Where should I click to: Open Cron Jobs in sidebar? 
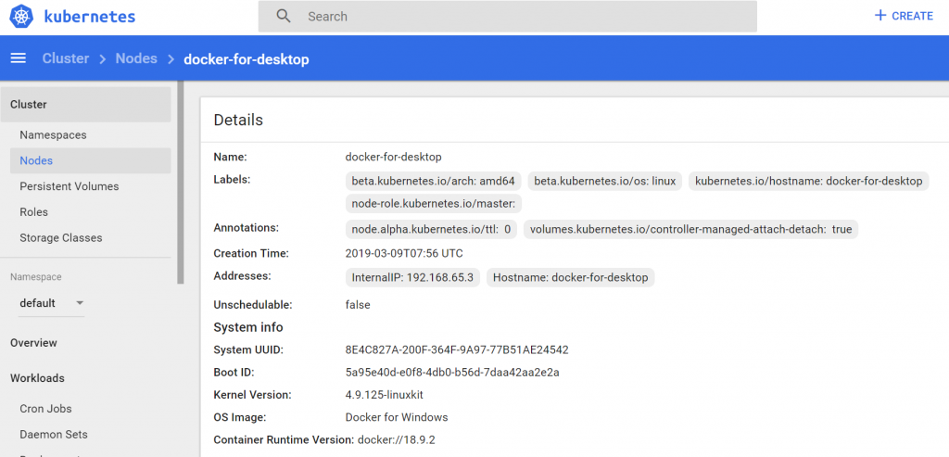tap(45, 409)
